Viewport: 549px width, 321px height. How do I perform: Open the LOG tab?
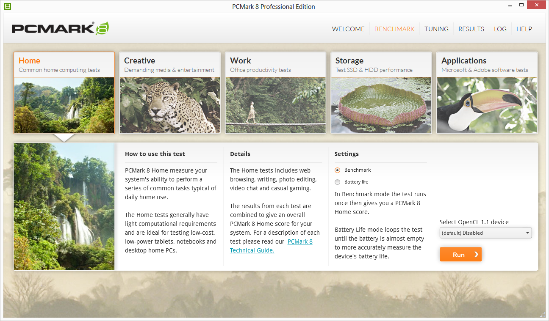point(500,29)
